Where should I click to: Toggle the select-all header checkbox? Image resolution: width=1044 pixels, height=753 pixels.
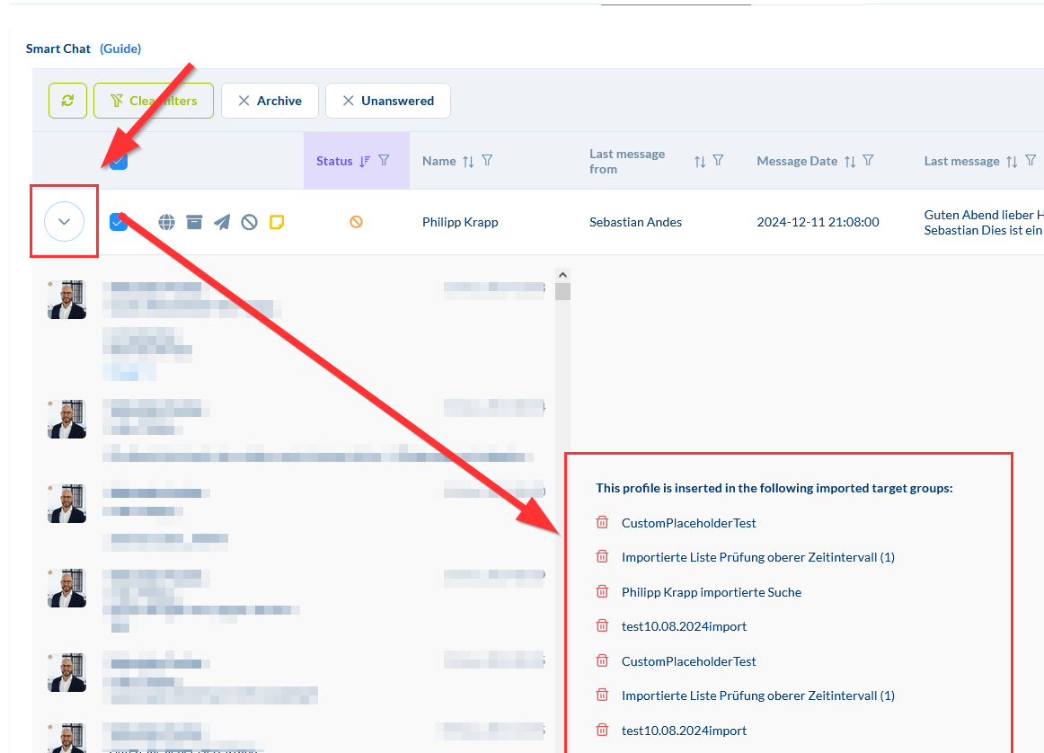(x=119, y=161)
